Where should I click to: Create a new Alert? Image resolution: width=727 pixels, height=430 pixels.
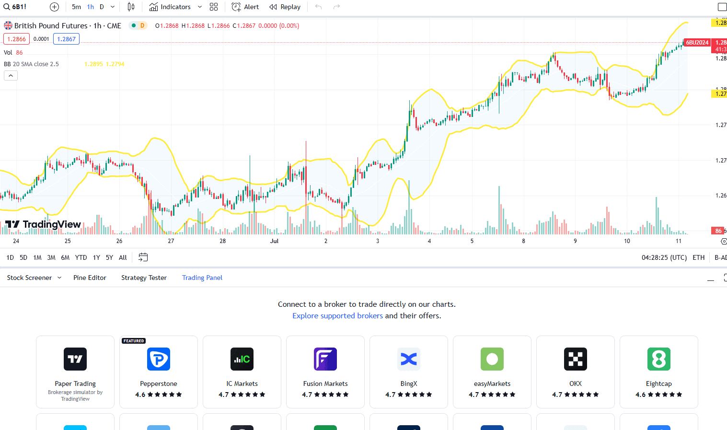coord(245,7)
